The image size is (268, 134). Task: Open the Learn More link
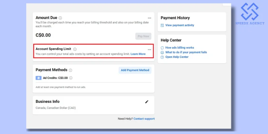click(138, 54)
